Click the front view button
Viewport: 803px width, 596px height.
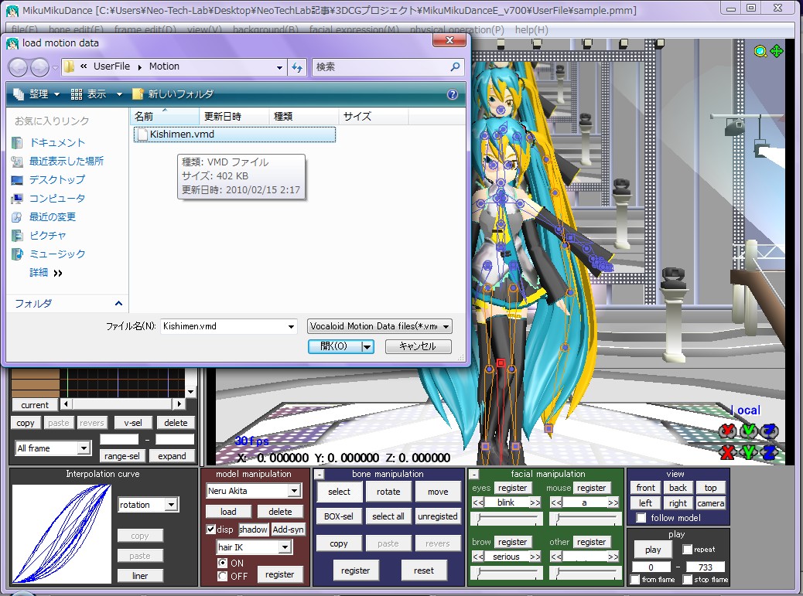click(x=645, y=488)
